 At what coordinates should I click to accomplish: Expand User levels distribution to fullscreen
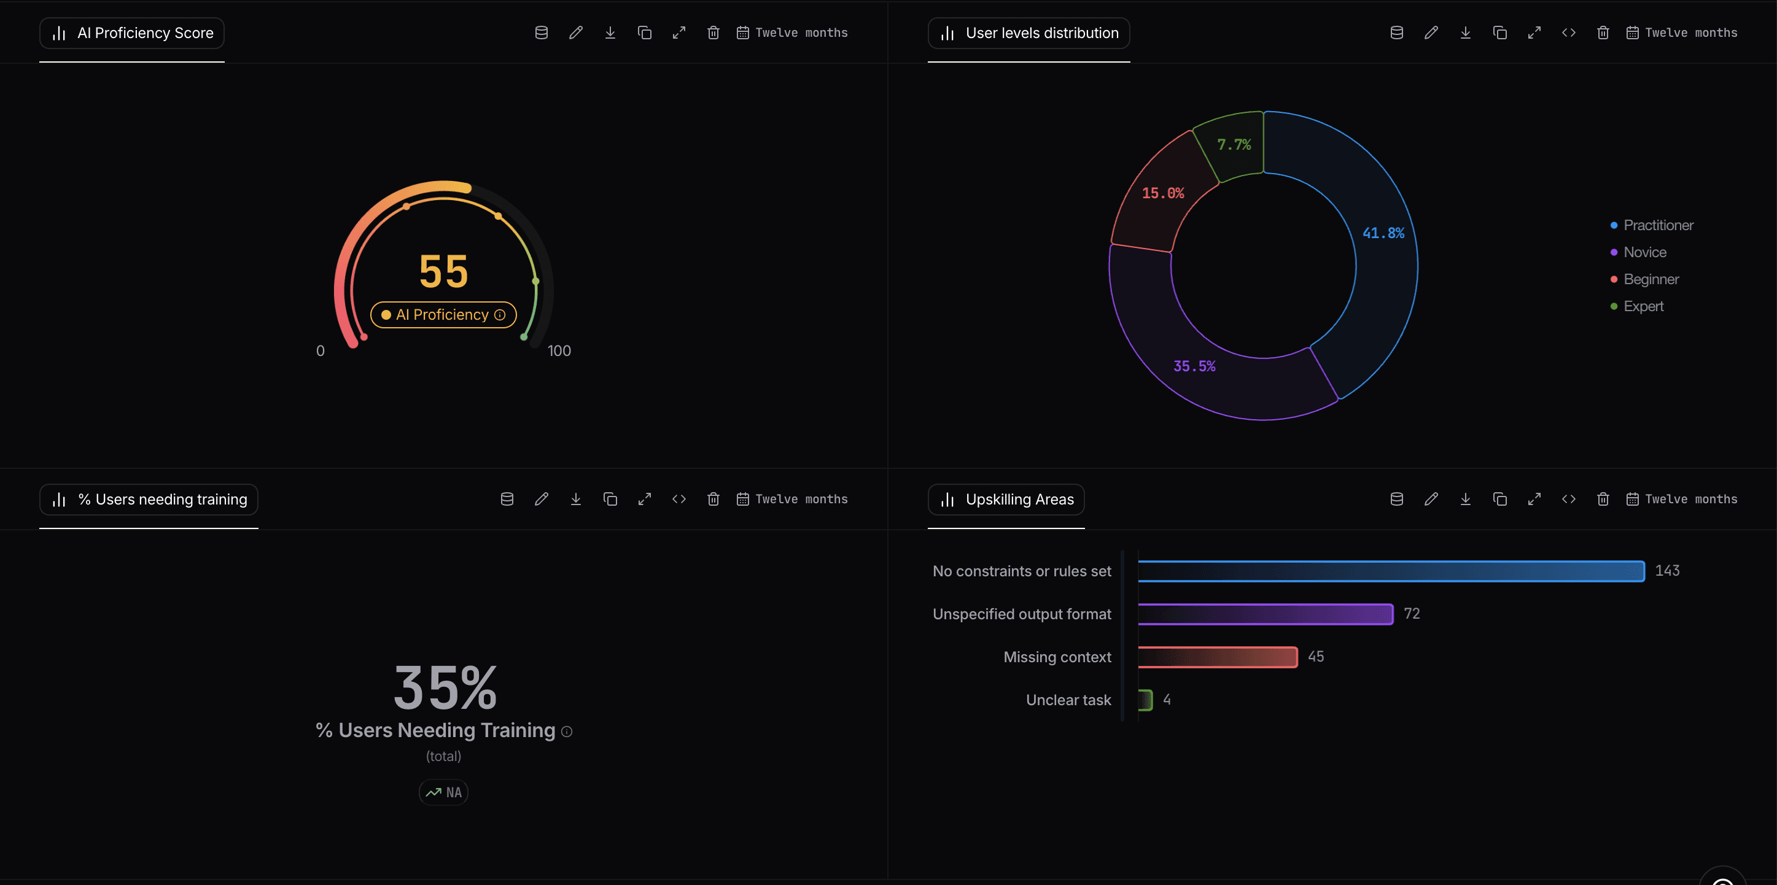pyautogui.click(x=1534, y=33)
